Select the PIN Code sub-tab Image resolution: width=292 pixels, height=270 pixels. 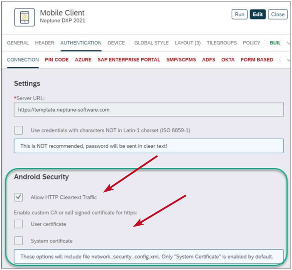pos(57,60)
